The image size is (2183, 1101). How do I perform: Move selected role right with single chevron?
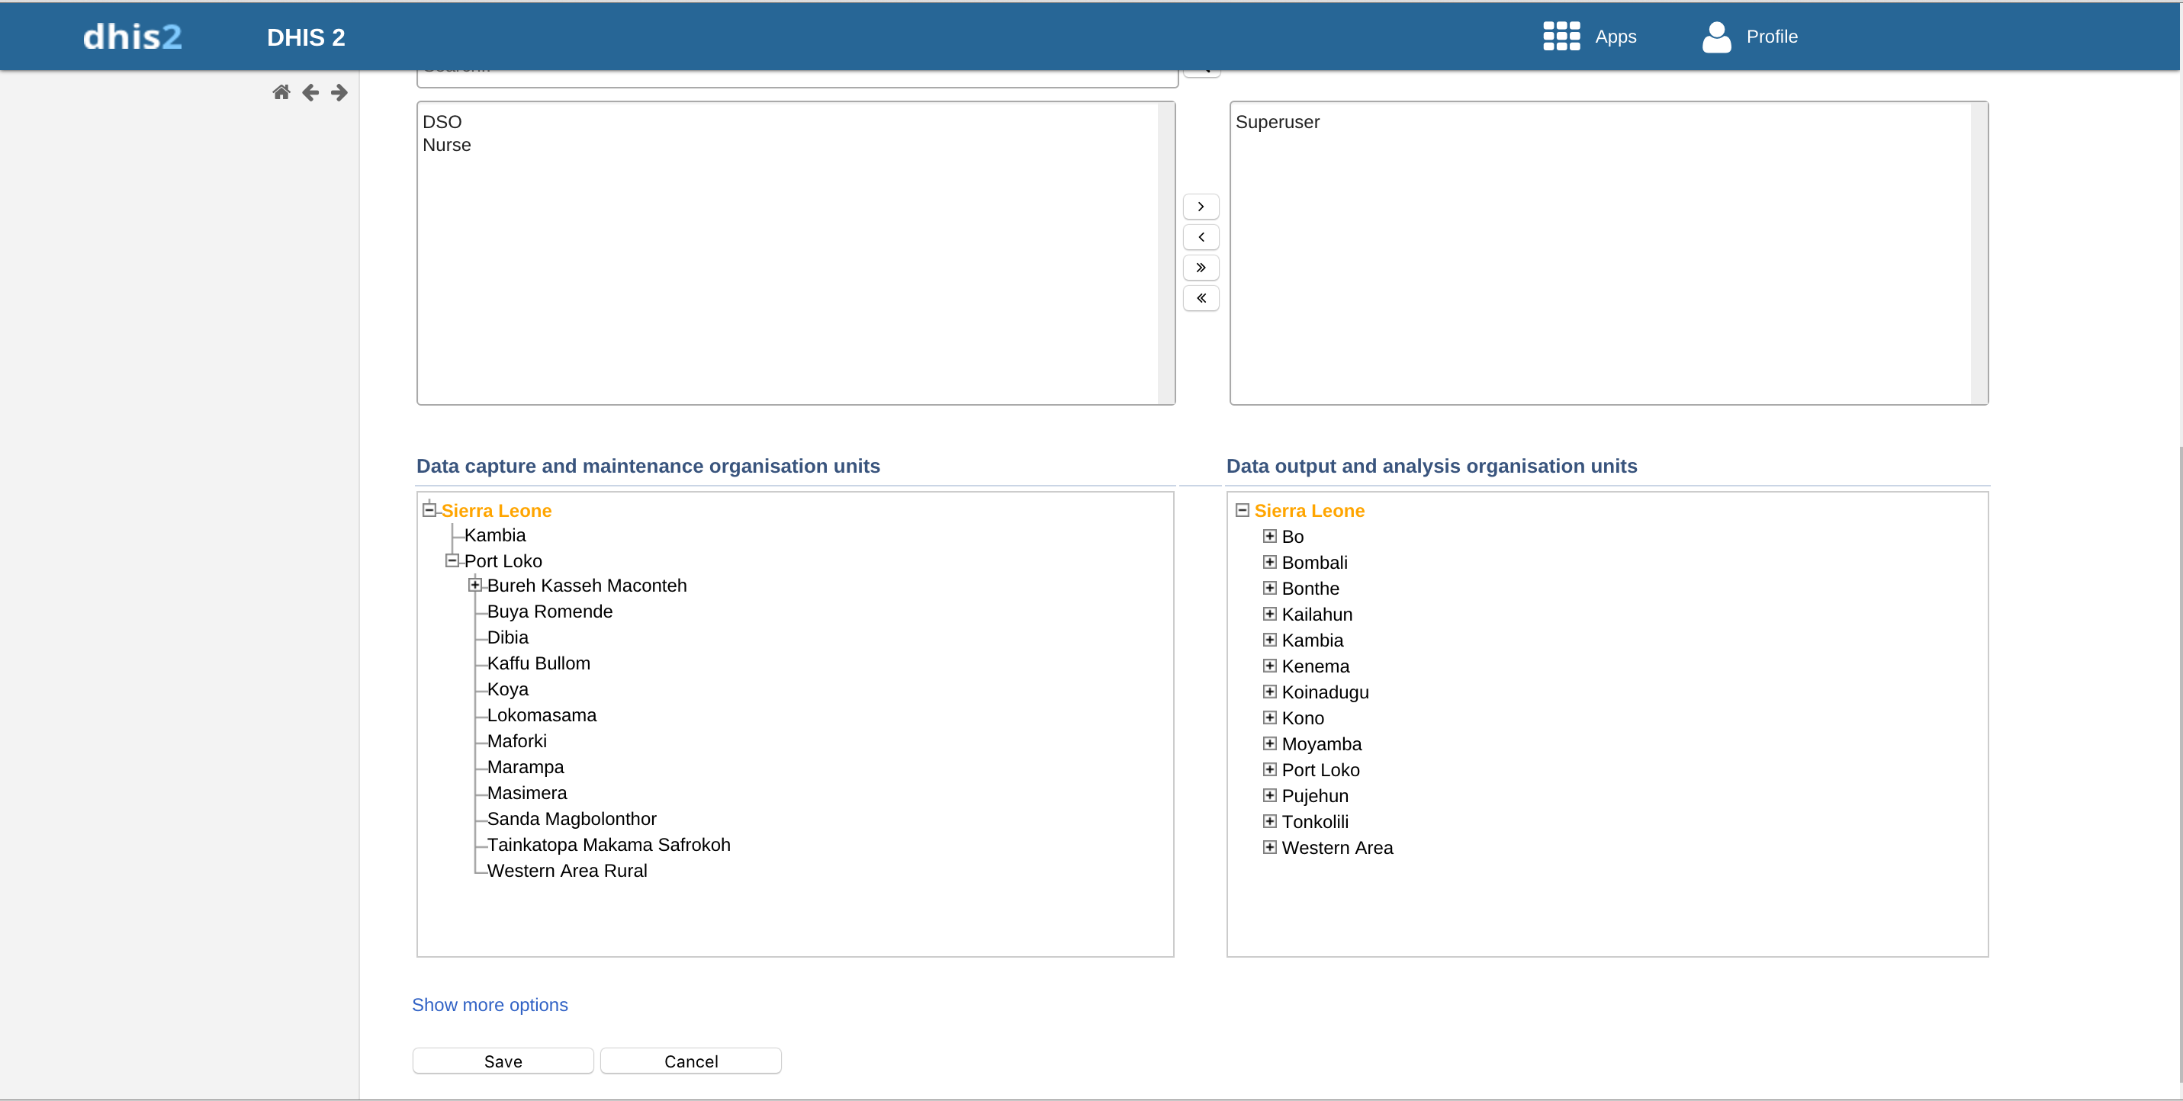1200,207
